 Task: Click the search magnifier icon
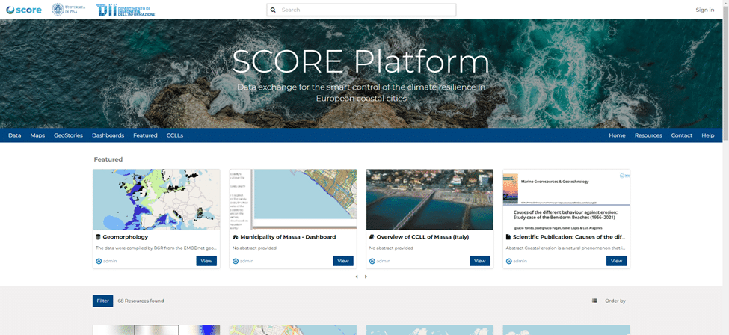click(274, 10)
